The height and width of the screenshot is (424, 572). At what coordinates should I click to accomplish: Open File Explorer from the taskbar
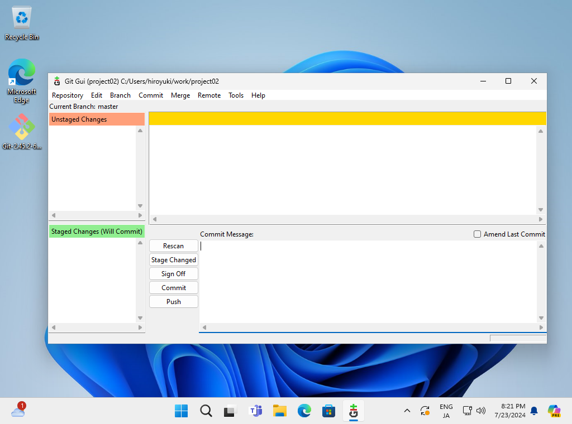(280, 411)
